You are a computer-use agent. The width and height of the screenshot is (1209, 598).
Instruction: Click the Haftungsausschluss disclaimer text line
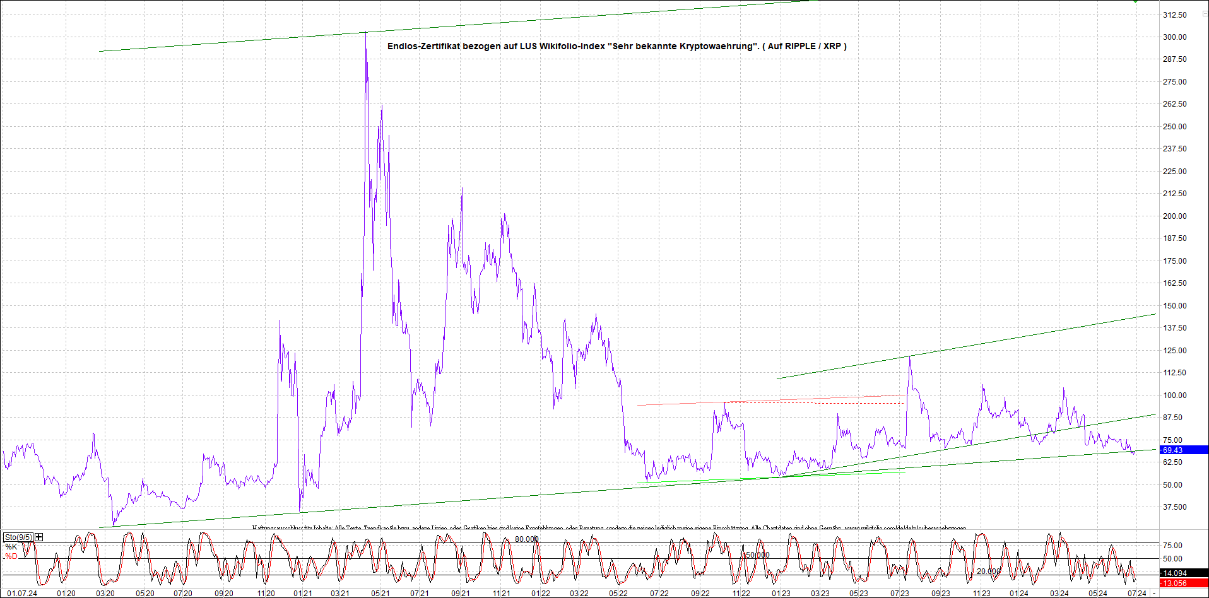coord(609,528)
